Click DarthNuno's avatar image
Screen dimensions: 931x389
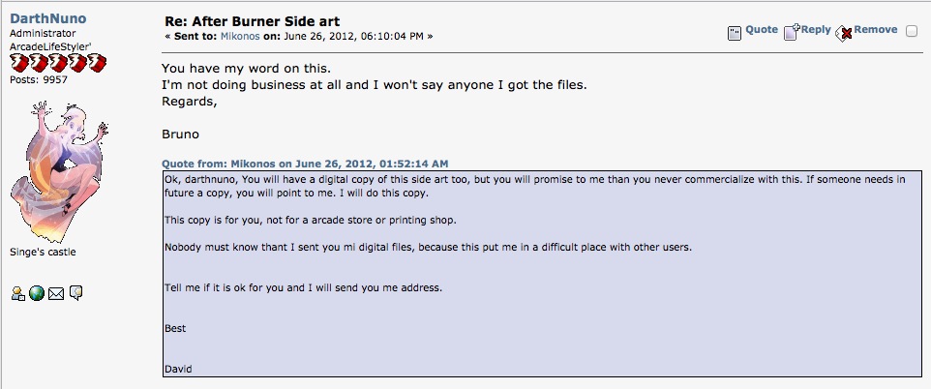(59, 171)
